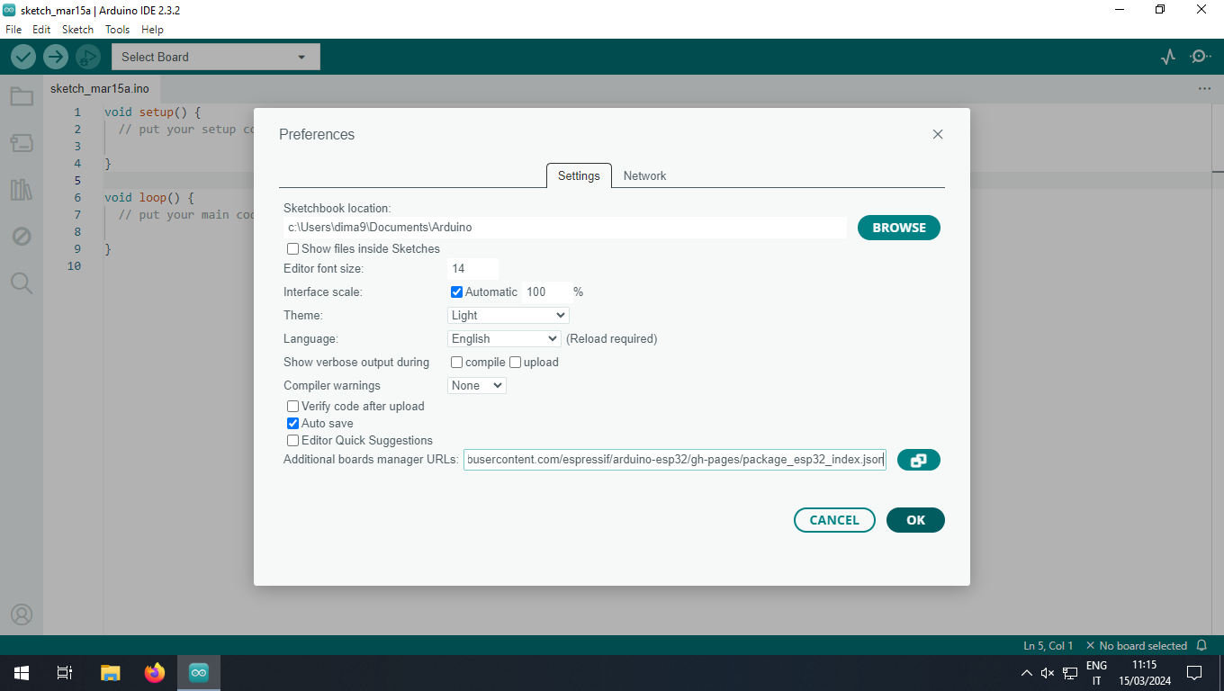Open Task View in the taskbar

pyautogui.click(x=65, y=672)
